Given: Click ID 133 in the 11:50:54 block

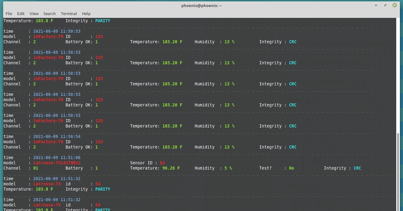Looking at the screenshot, I should [x=99, y=142].
